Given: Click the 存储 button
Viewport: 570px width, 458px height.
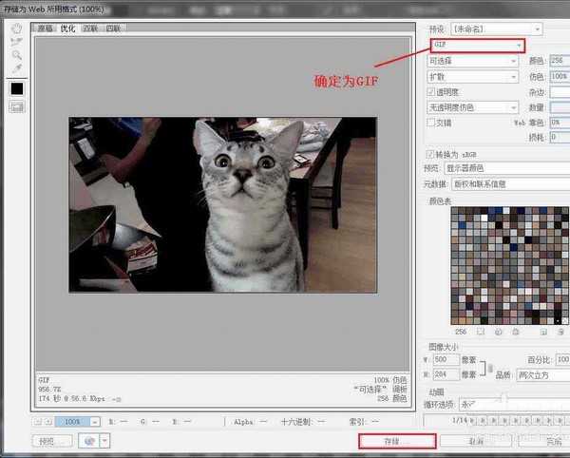Looking at the screenshot, I should [x=397, y=441].
